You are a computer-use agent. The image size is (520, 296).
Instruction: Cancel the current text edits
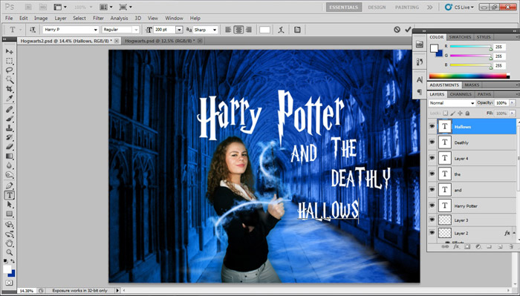click(397, 30)
